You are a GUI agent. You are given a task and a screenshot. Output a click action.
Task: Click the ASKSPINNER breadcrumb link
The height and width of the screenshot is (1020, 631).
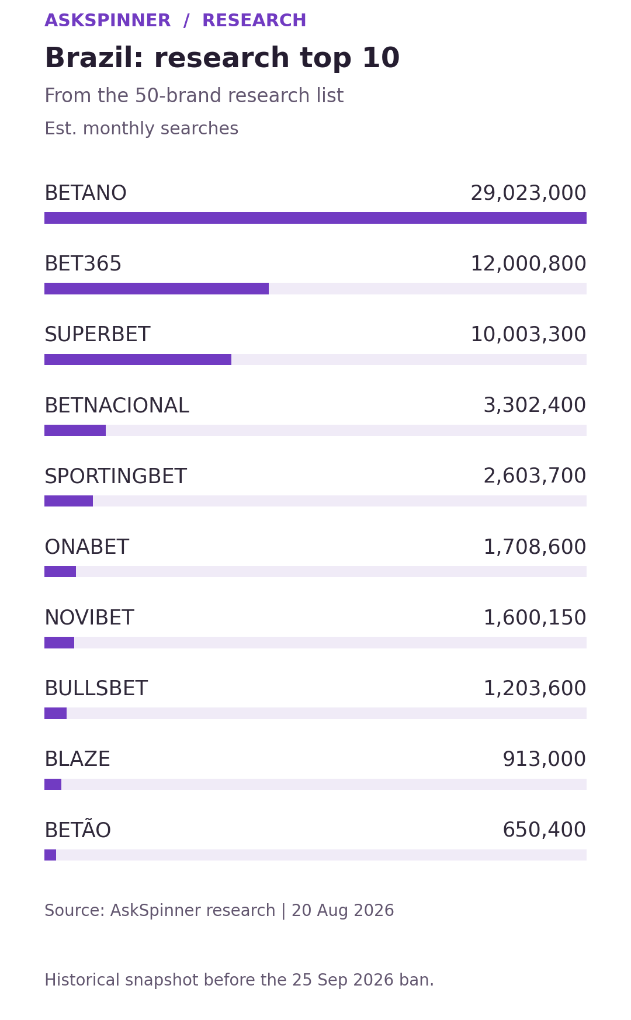(108, 20)
